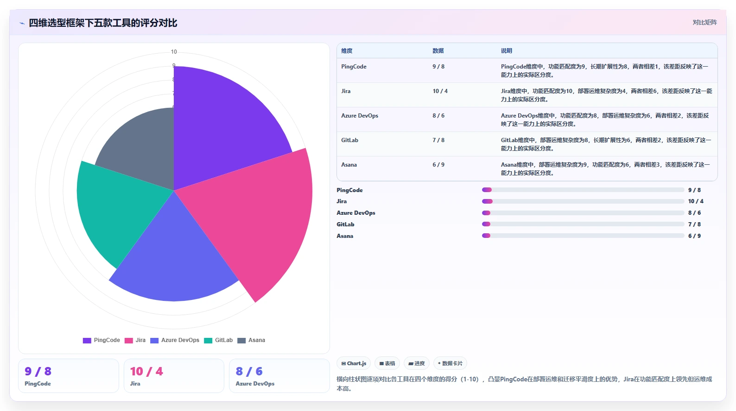This screenshot has height=411, width=736.
Task: Click the bird icon beside the title
Action: pyautogui.click(x=22, y=23)
